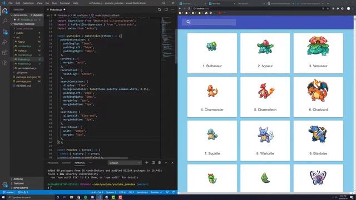Click the Charmeleon card
Viewport: 356px width, 200px height.
(x=265, y=97)
